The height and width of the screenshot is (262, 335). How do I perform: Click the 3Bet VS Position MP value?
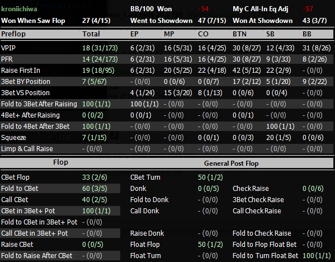pos(178,93)
